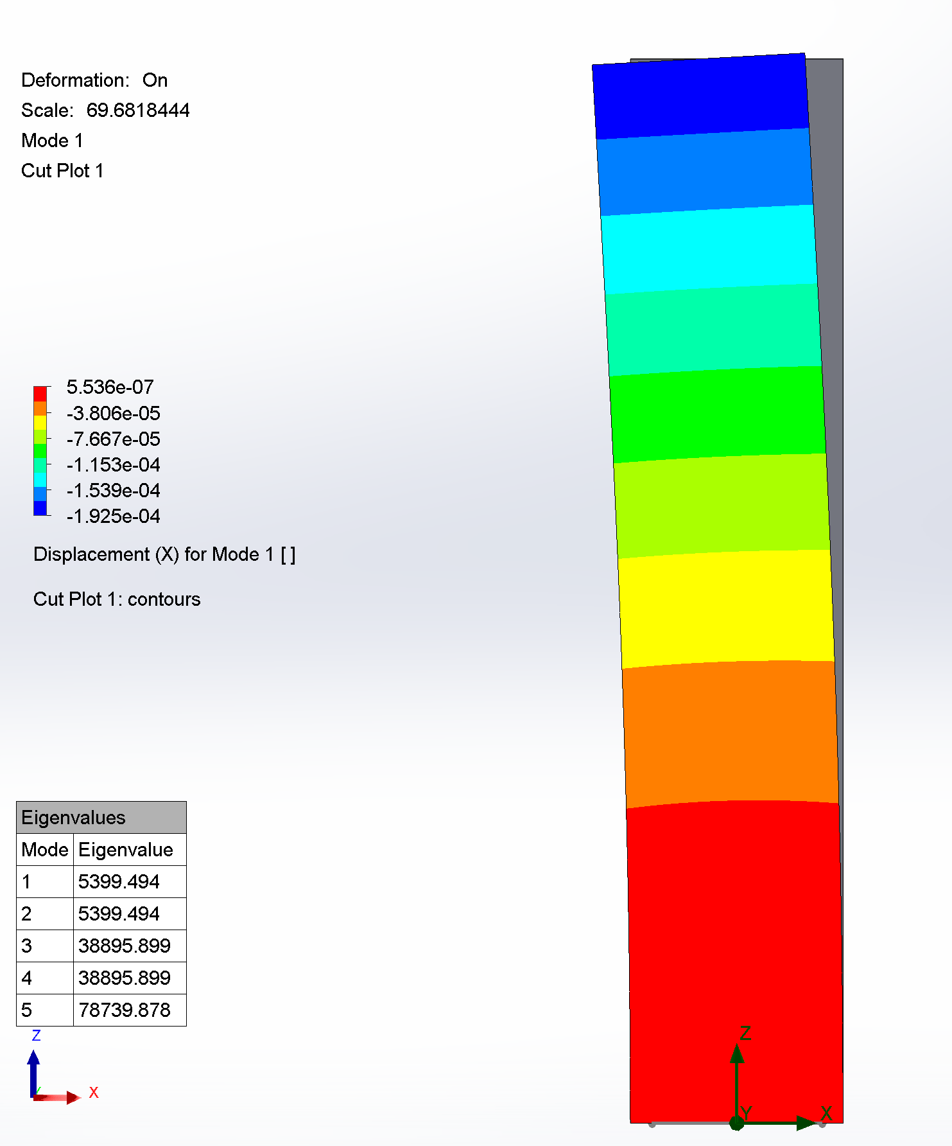Screen dimensions: 952x1146
Task: Click the mode 5 eigenvalue 78739.878
Action: 130,1010
